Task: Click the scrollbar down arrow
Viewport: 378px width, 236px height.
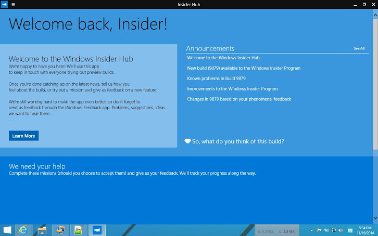Action: (375, 218)
